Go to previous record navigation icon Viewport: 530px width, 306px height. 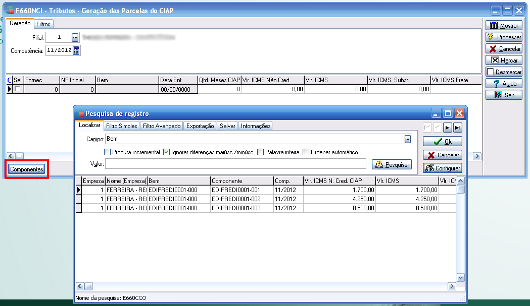point(438,128)
